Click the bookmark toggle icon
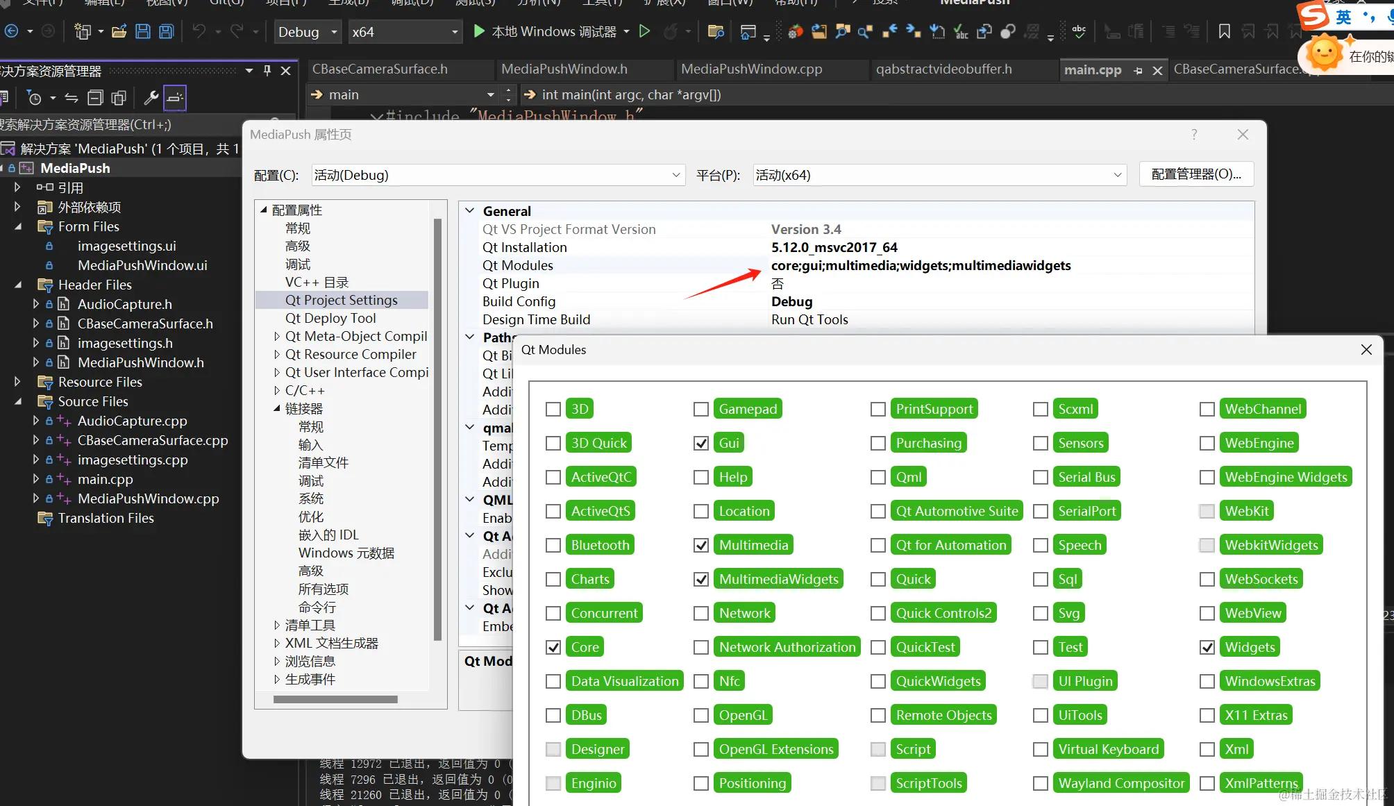 point(1225,31)
